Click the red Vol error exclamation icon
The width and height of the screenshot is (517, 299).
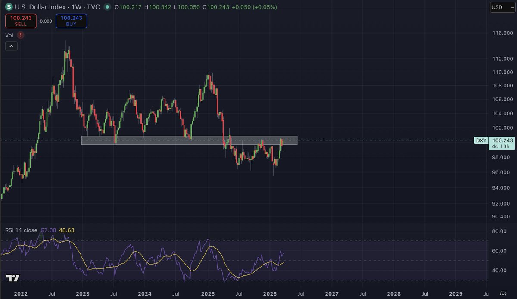21,35
